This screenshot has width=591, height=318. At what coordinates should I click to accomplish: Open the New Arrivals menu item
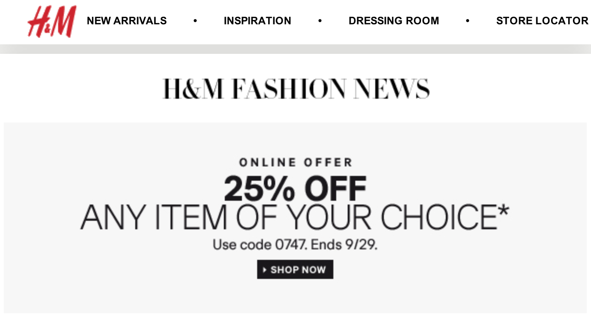[127, 21]
